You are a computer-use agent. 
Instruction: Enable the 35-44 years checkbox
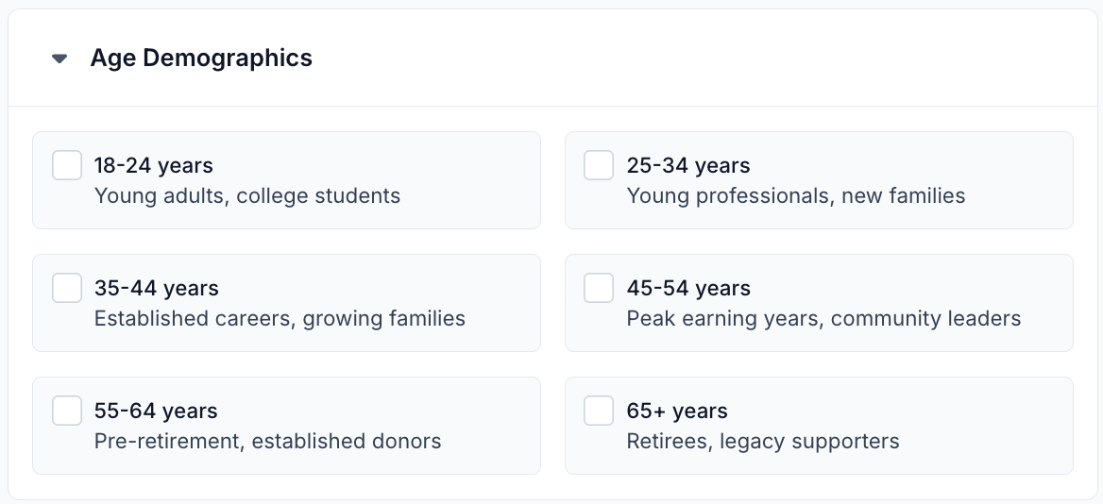coord(67,288)
